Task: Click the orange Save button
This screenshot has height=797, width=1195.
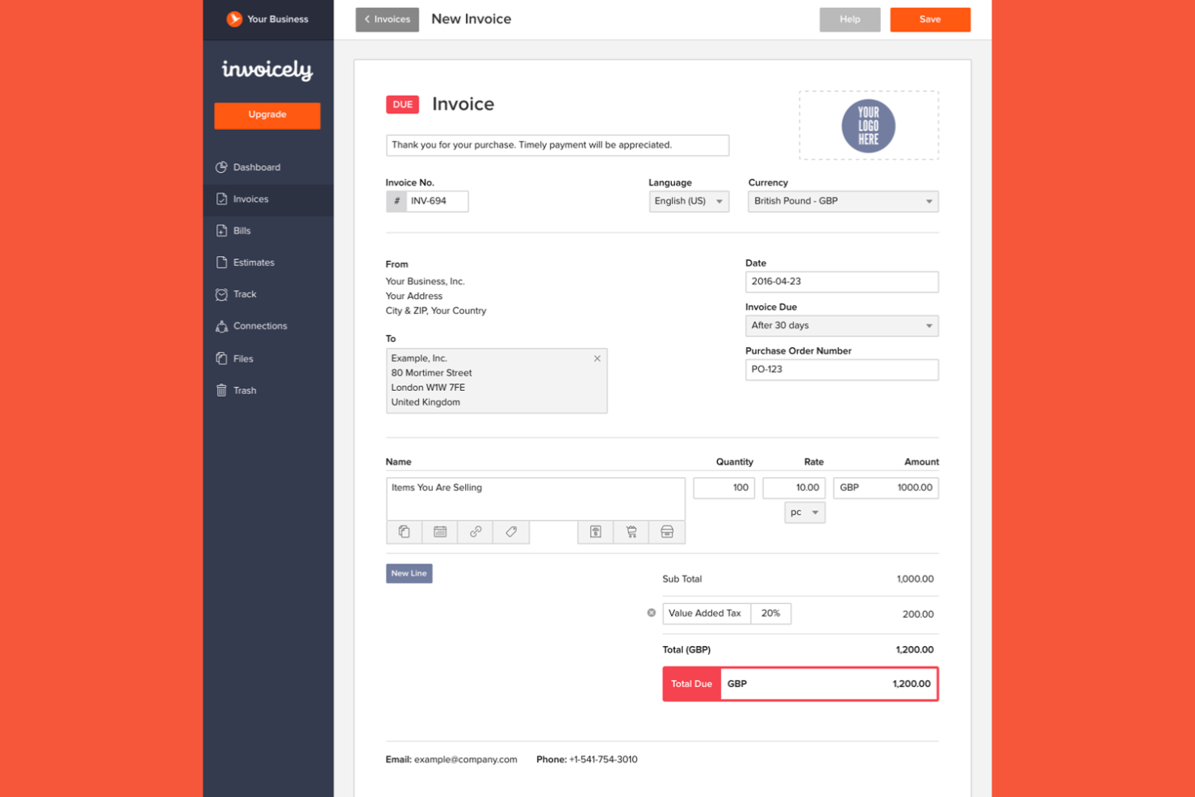Action: tap(929, 19)
